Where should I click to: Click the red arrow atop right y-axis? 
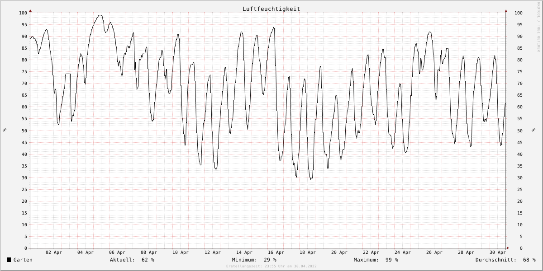[506, 10]
